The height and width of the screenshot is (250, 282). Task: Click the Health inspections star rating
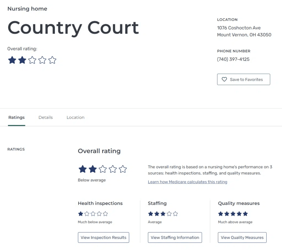click(x=93, y=214)
